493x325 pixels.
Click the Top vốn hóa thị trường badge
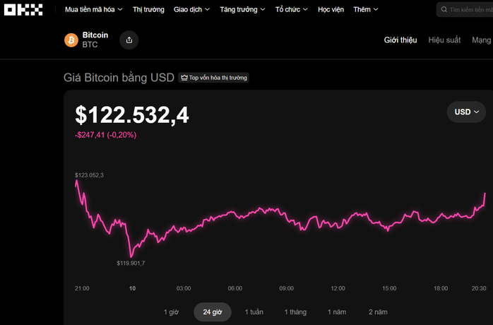coord(214,78)
